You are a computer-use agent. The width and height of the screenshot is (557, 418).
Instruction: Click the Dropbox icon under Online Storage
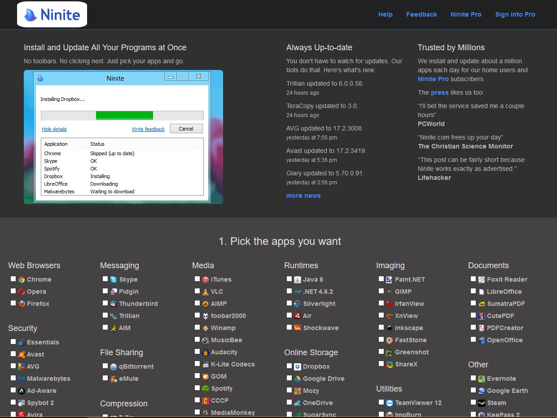point(298,366)
